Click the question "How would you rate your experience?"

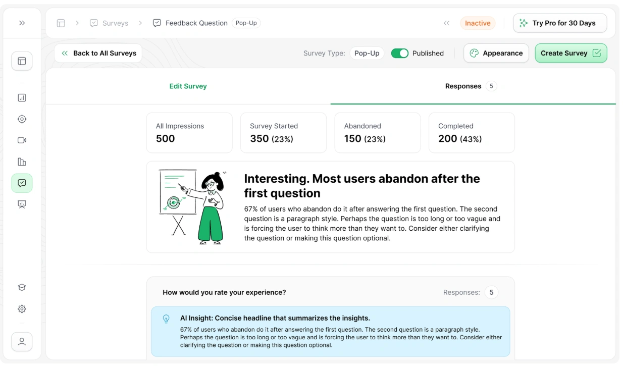click(x=224, y=292)
